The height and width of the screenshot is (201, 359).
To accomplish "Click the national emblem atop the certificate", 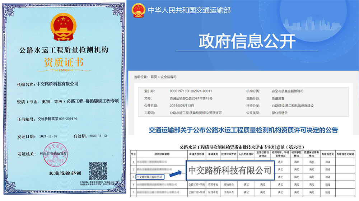I will (x=63, y=27).
